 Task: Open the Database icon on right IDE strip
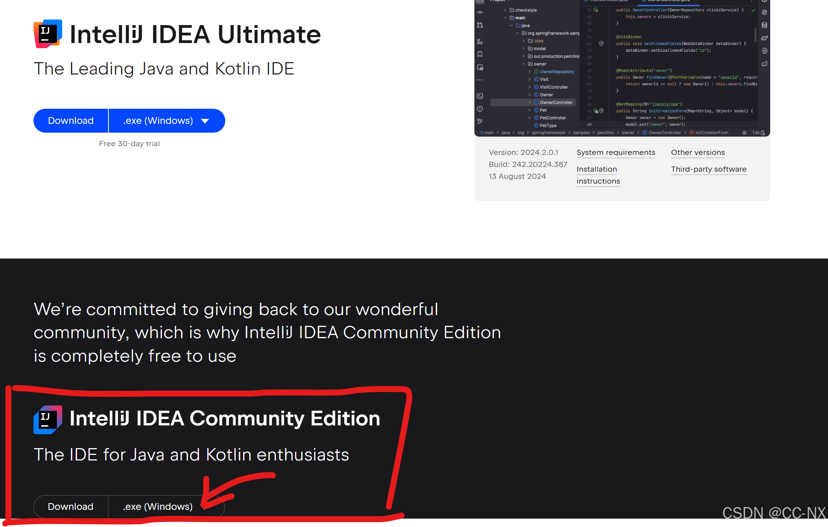pos(764,25)
